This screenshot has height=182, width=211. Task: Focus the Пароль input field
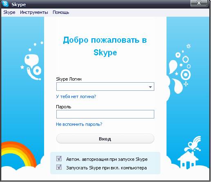105,114
